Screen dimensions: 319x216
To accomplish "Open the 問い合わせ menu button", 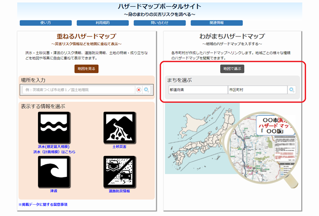I will pos(159,23).
